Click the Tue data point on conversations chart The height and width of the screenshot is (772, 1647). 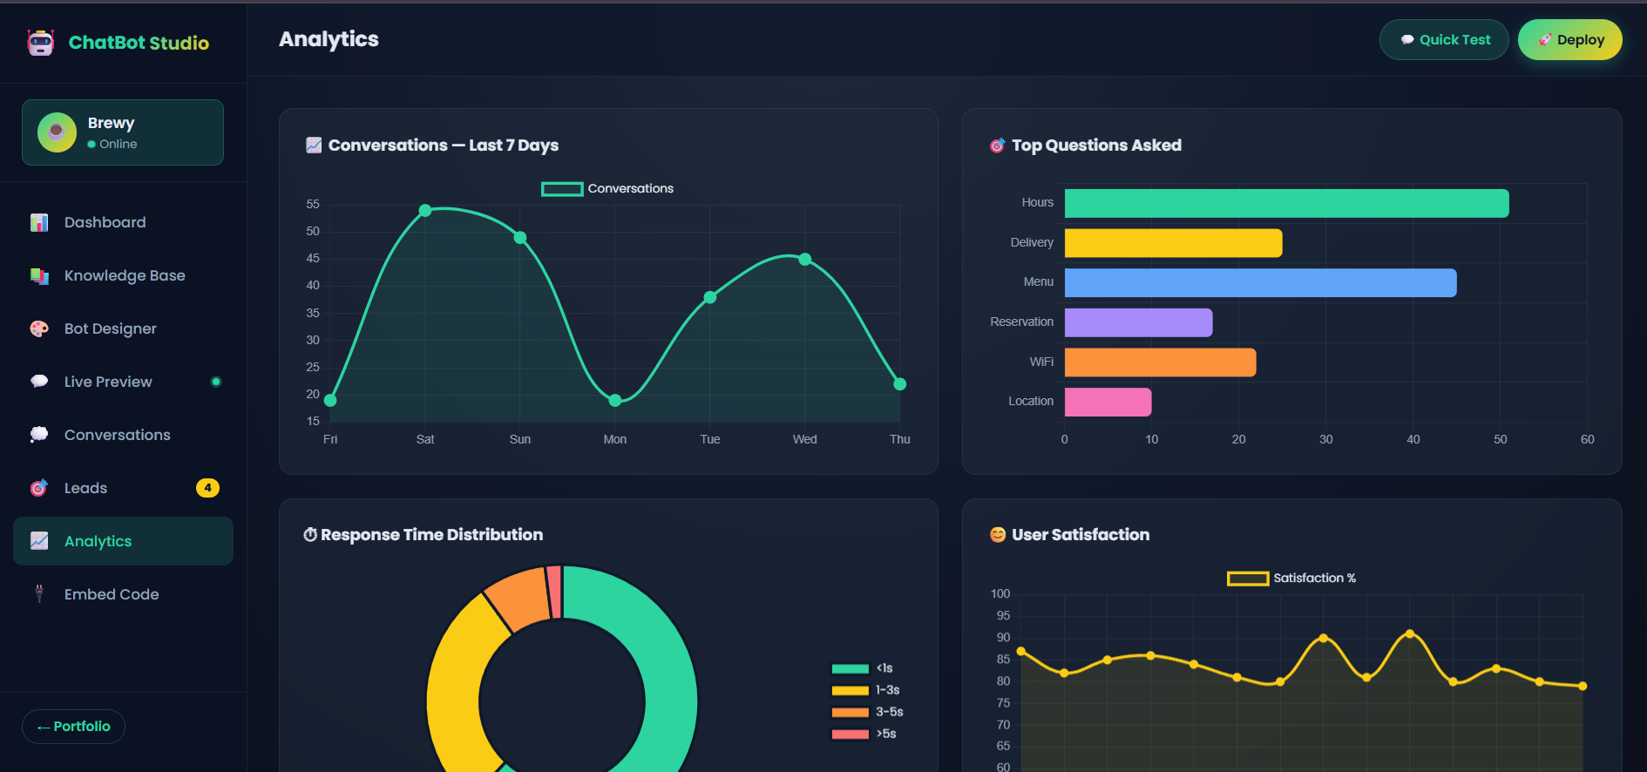click(x=710, y=297)
